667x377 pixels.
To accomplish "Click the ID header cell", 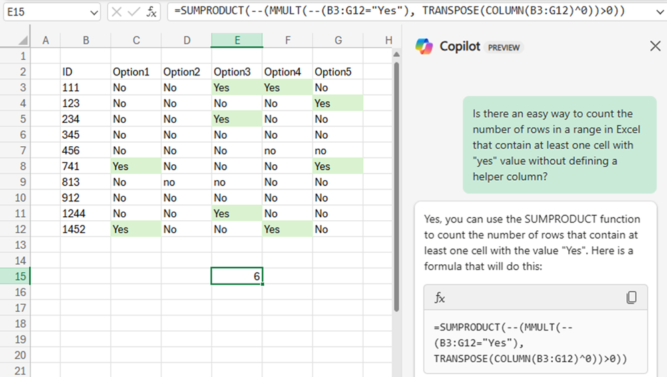I will pos(85,72).
